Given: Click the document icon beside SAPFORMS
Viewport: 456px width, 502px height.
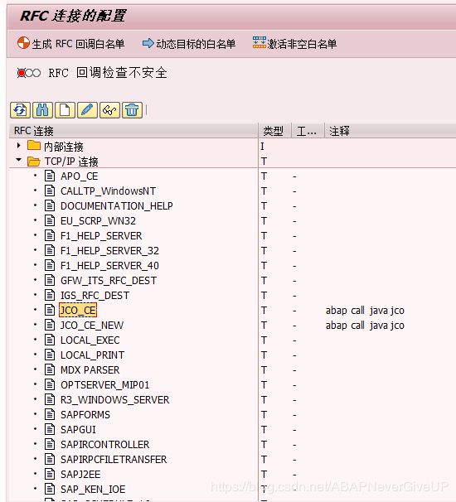Looking at the screenshot, I should coord(50,414).
